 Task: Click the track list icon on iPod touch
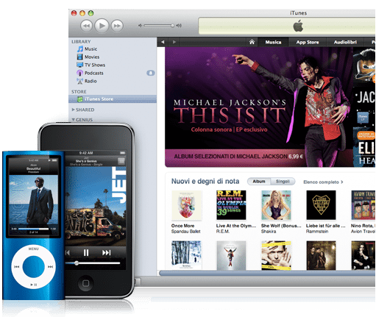pyautogui.click(x=121, y=161)
